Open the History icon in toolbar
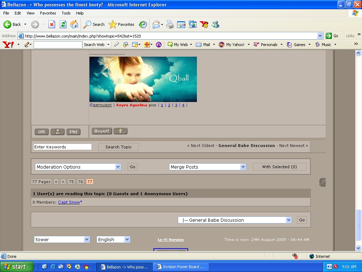 [143, 24]
